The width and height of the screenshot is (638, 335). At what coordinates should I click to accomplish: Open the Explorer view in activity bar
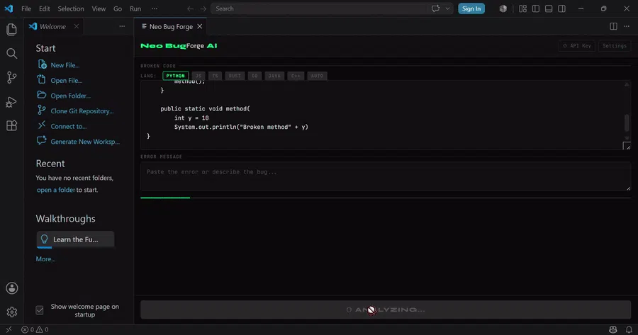point(11,29)
